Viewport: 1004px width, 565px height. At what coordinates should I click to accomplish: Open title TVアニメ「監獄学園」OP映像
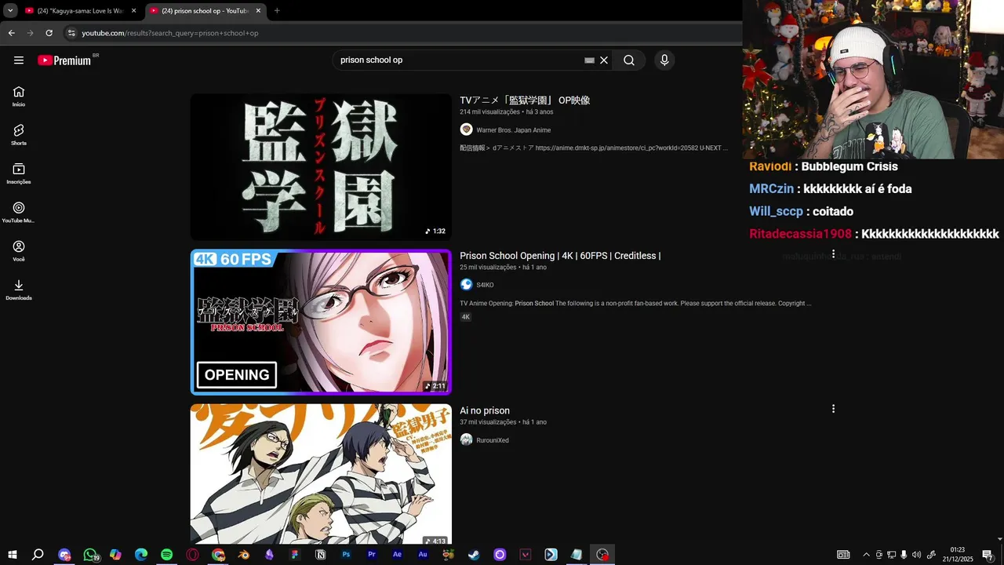point(525,100)
